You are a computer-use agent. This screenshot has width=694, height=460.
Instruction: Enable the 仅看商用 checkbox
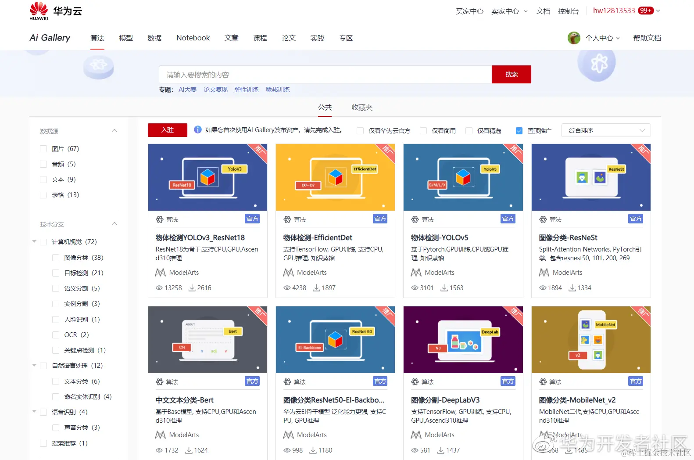pos(423,131)
